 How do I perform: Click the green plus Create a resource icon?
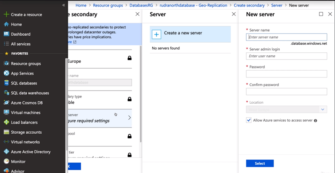click(x=7, y=14)
